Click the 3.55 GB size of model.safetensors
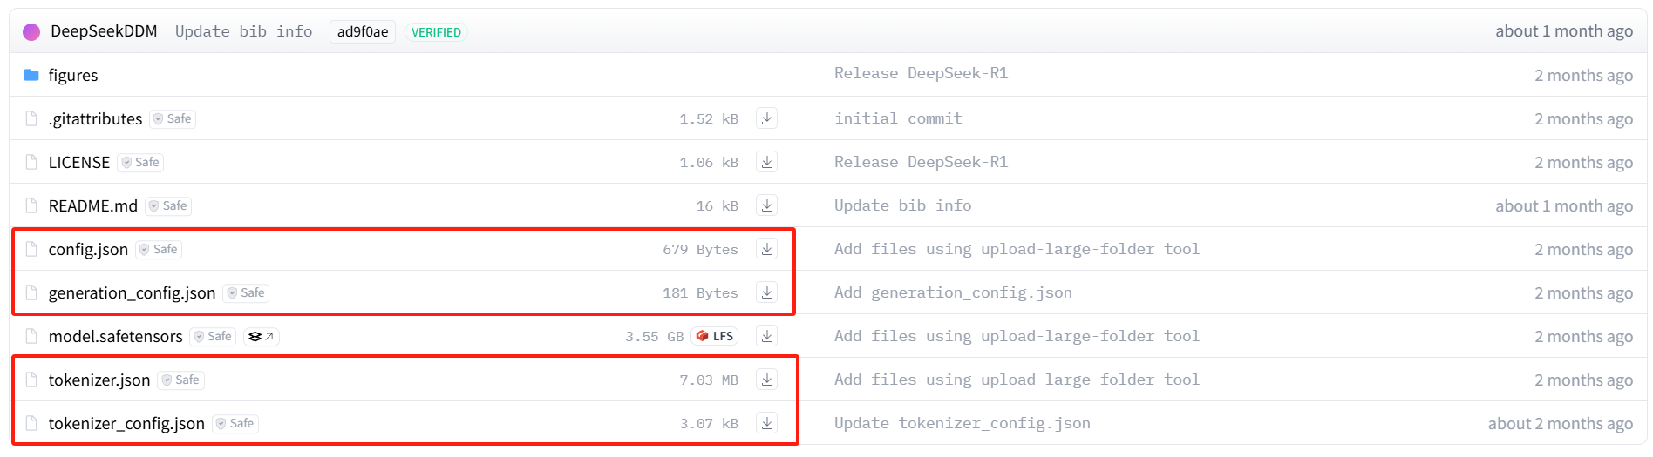 click(654, 336)
